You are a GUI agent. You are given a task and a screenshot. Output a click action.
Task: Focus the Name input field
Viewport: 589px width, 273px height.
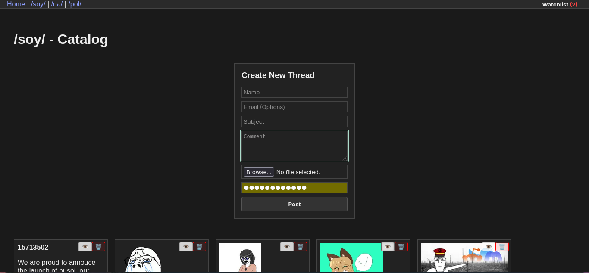(x=294, y=92)
